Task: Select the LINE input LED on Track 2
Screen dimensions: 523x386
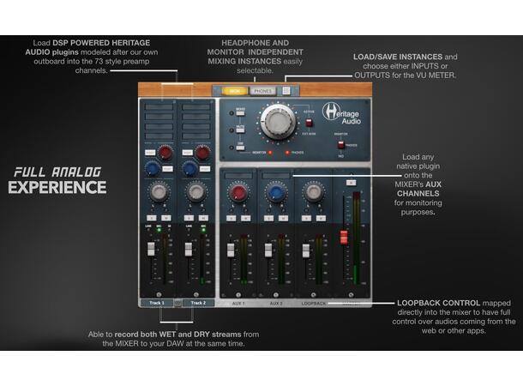Action: pos(189,230)
